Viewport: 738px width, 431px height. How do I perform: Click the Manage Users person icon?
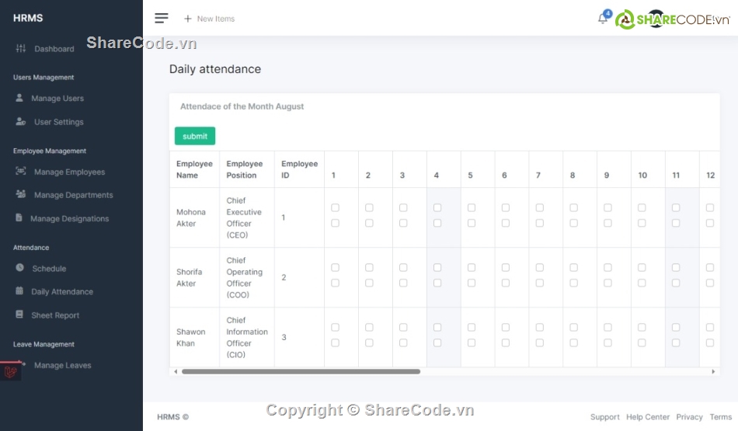(19, 99)
